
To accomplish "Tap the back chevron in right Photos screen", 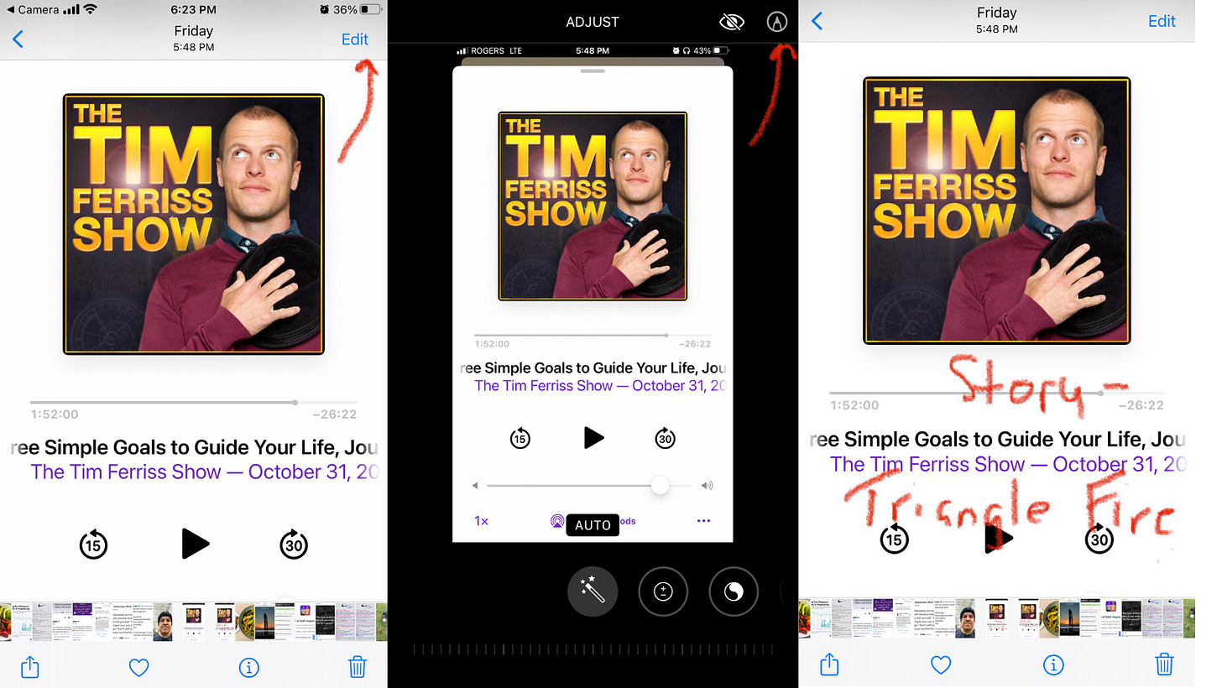I will point(817,21).
